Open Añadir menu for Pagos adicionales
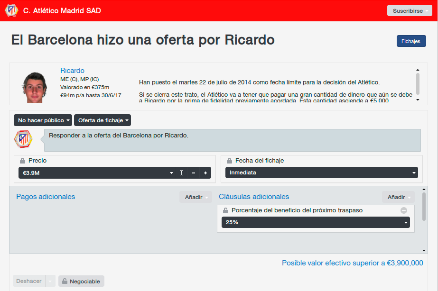This screenshot has height=291, width=438. (196, 197)
